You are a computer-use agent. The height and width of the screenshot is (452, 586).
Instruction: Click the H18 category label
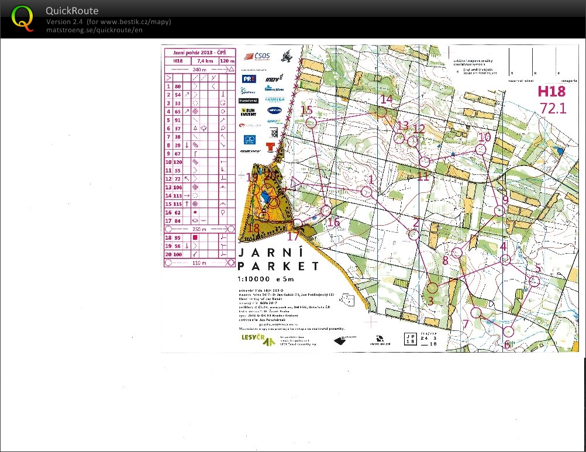tap(551, 92)
